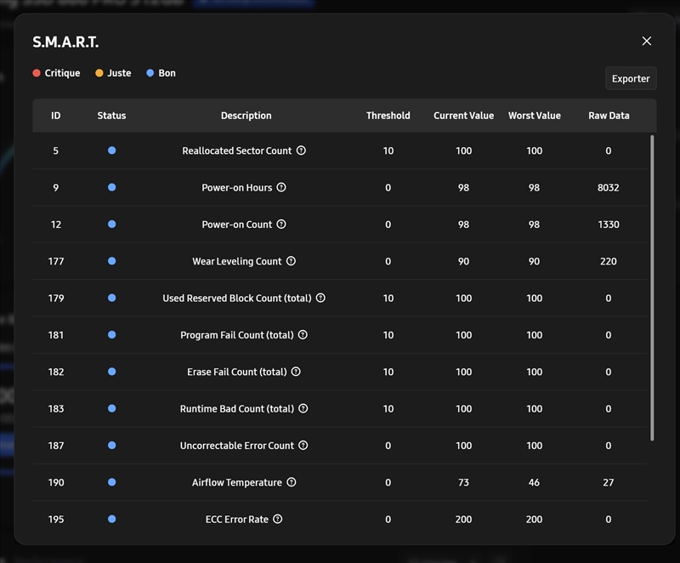Click the Current Value column header
680x563 pixels.
pos(463,116)
